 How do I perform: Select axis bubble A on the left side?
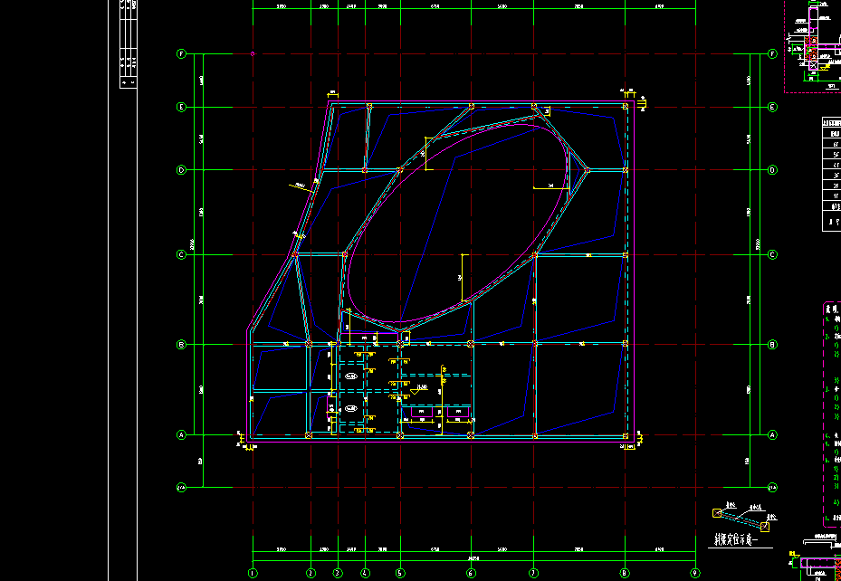(181, 435)
